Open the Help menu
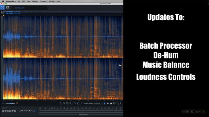Viewport: 209px width, 117px height. tap(58, 1)
